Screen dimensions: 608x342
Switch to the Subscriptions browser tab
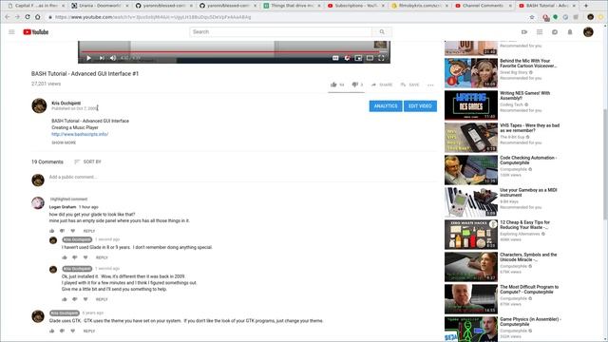(356, 6)
